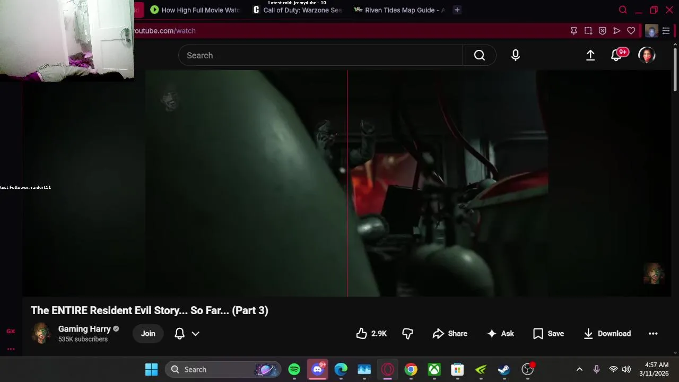Open Discord from the taskbar
Image resolution: width=679 pixels, height=382 pixels.
coord(317,369)
